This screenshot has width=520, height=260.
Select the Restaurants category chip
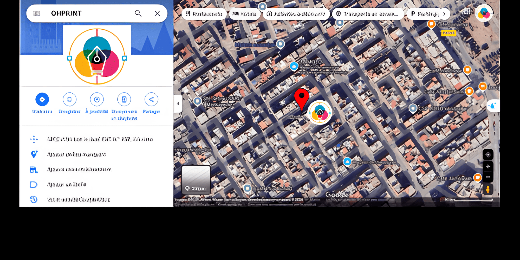point(204,14)
